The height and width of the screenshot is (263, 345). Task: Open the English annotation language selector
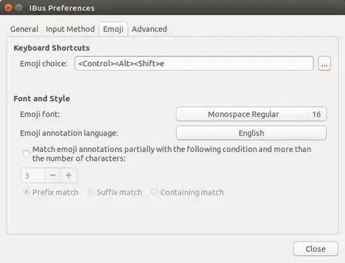(x=251, y=133)
